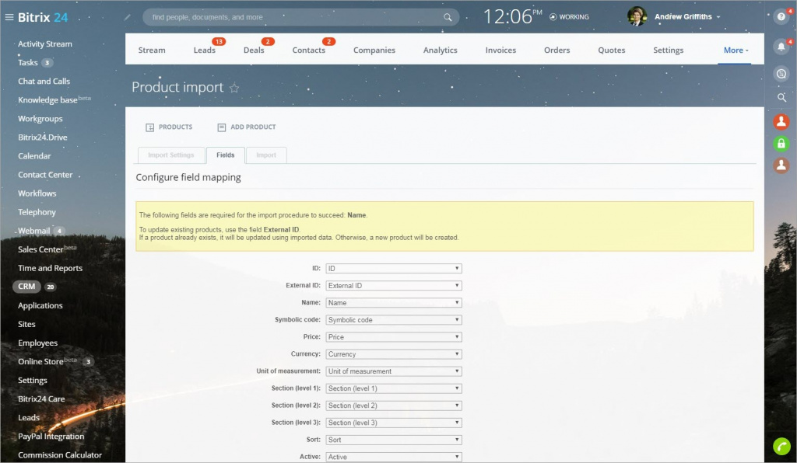The image size is (797, 463).
Task: Open the chat bubble icon in right panel
Action: coord(781,74)
